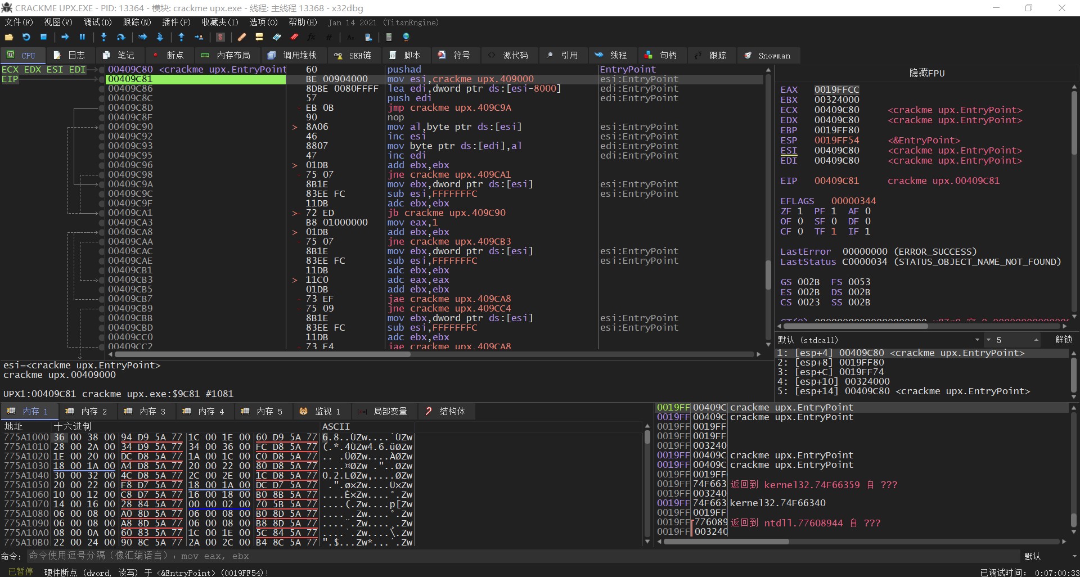This screenshot has height=577, width=1080.
Task: Switch to the 断点 breakpoints tab
Action: (x=168, y=55)
